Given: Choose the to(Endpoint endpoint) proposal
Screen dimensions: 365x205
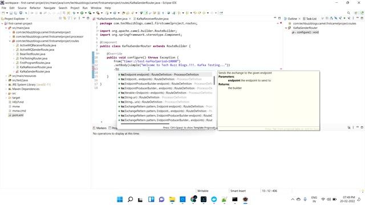Looking at the screenshot, I should pos(165,75).
